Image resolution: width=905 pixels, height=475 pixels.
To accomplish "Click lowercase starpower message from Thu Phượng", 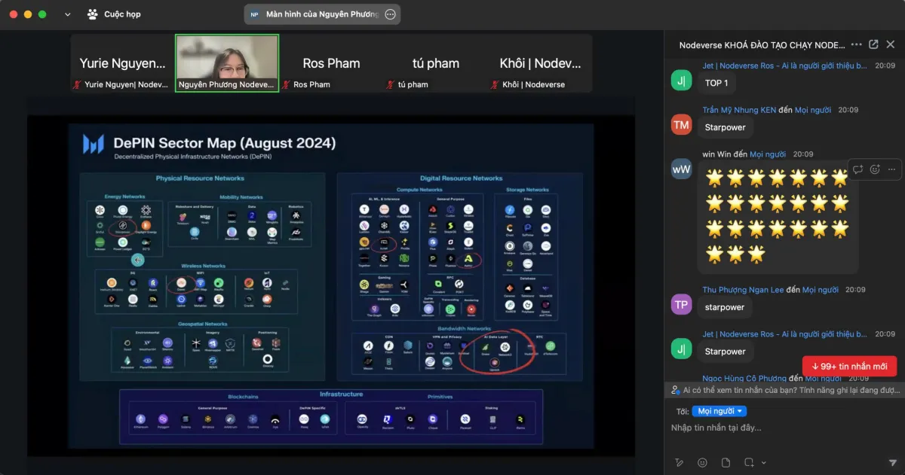I will pyautogui.click(x=725, y=307).
